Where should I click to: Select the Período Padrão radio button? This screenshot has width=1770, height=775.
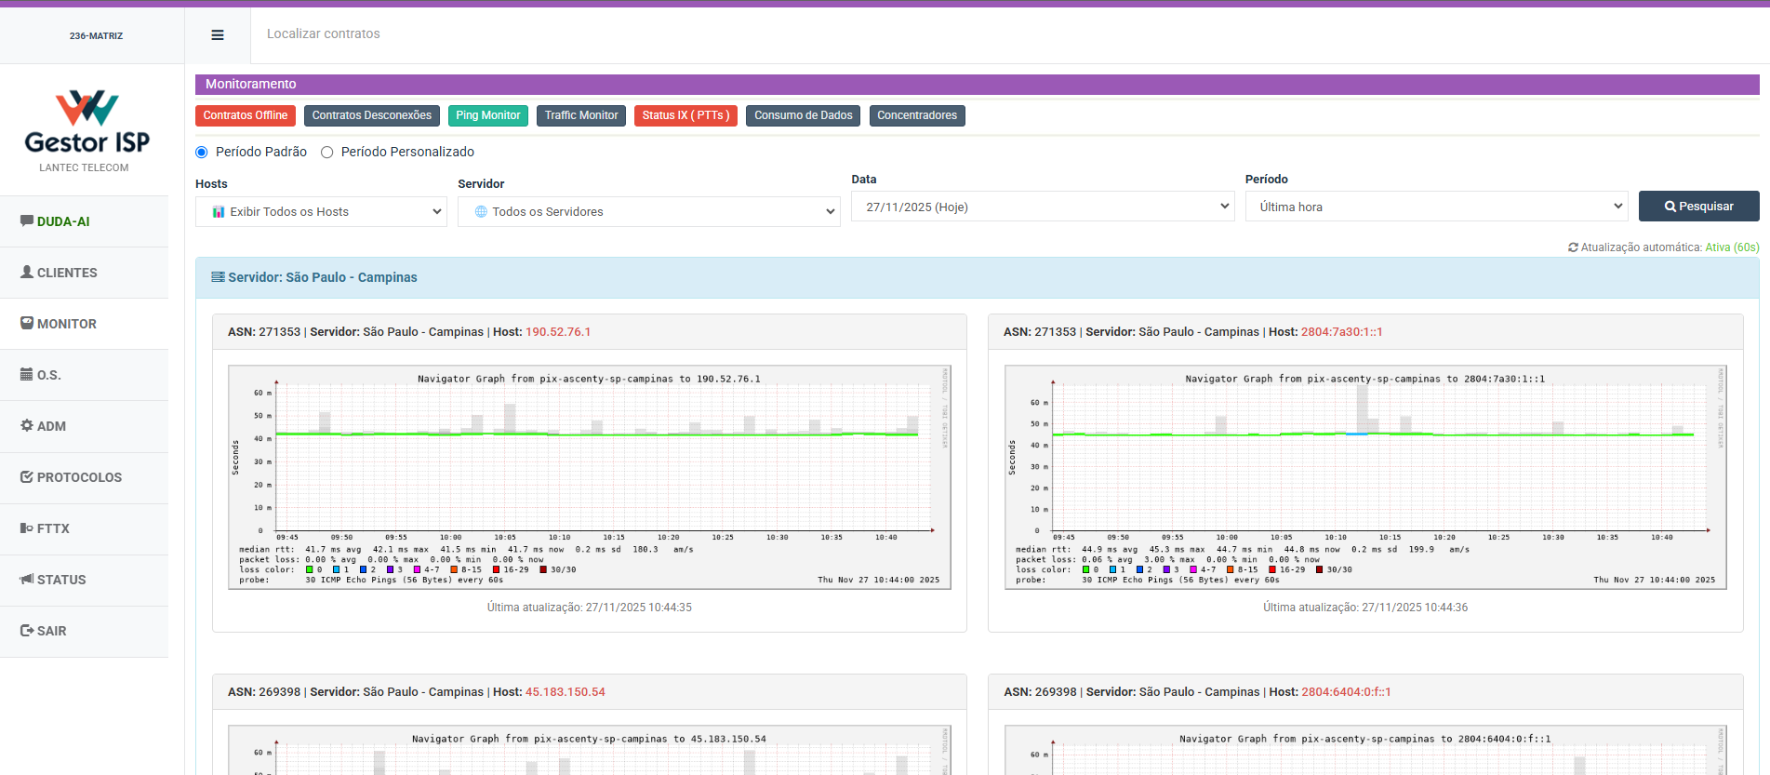point(202,153)
